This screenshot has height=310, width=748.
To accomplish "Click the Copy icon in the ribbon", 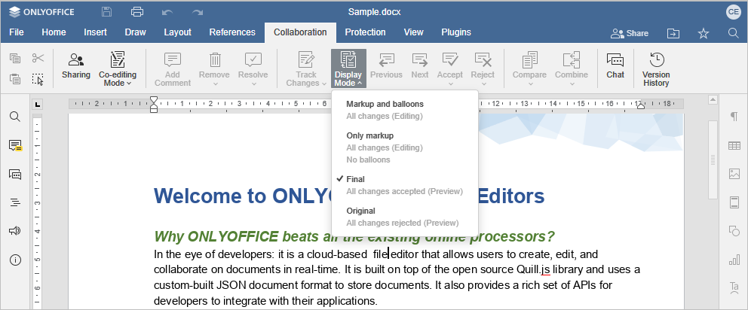I will point(15,58).
